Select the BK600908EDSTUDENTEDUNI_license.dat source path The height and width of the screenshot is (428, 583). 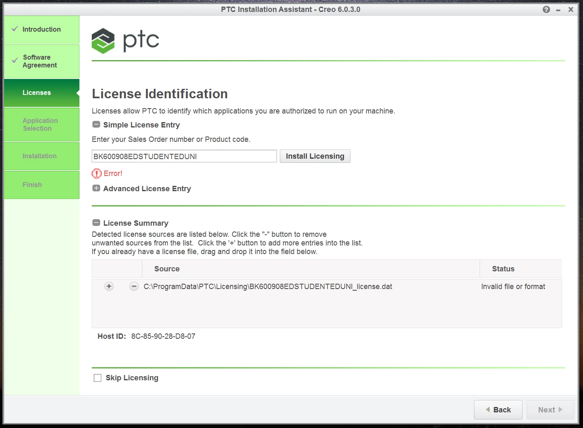pyautogui.click(x=268, y=287)
